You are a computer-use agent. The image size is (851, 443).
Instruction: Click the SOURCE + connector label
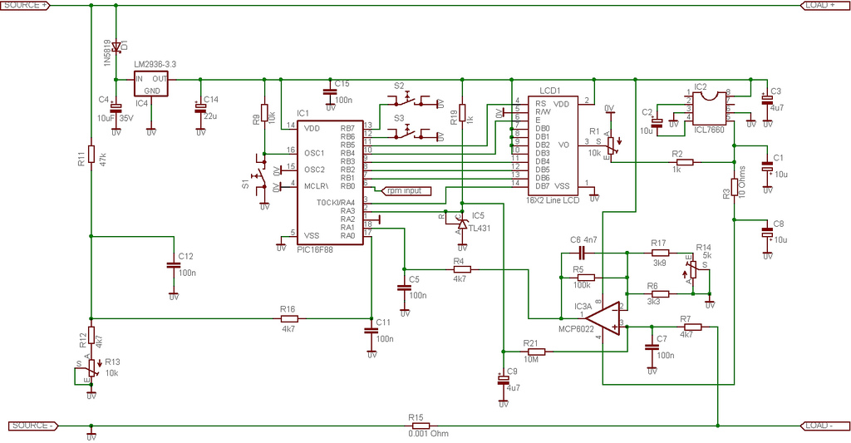[25, 5]
